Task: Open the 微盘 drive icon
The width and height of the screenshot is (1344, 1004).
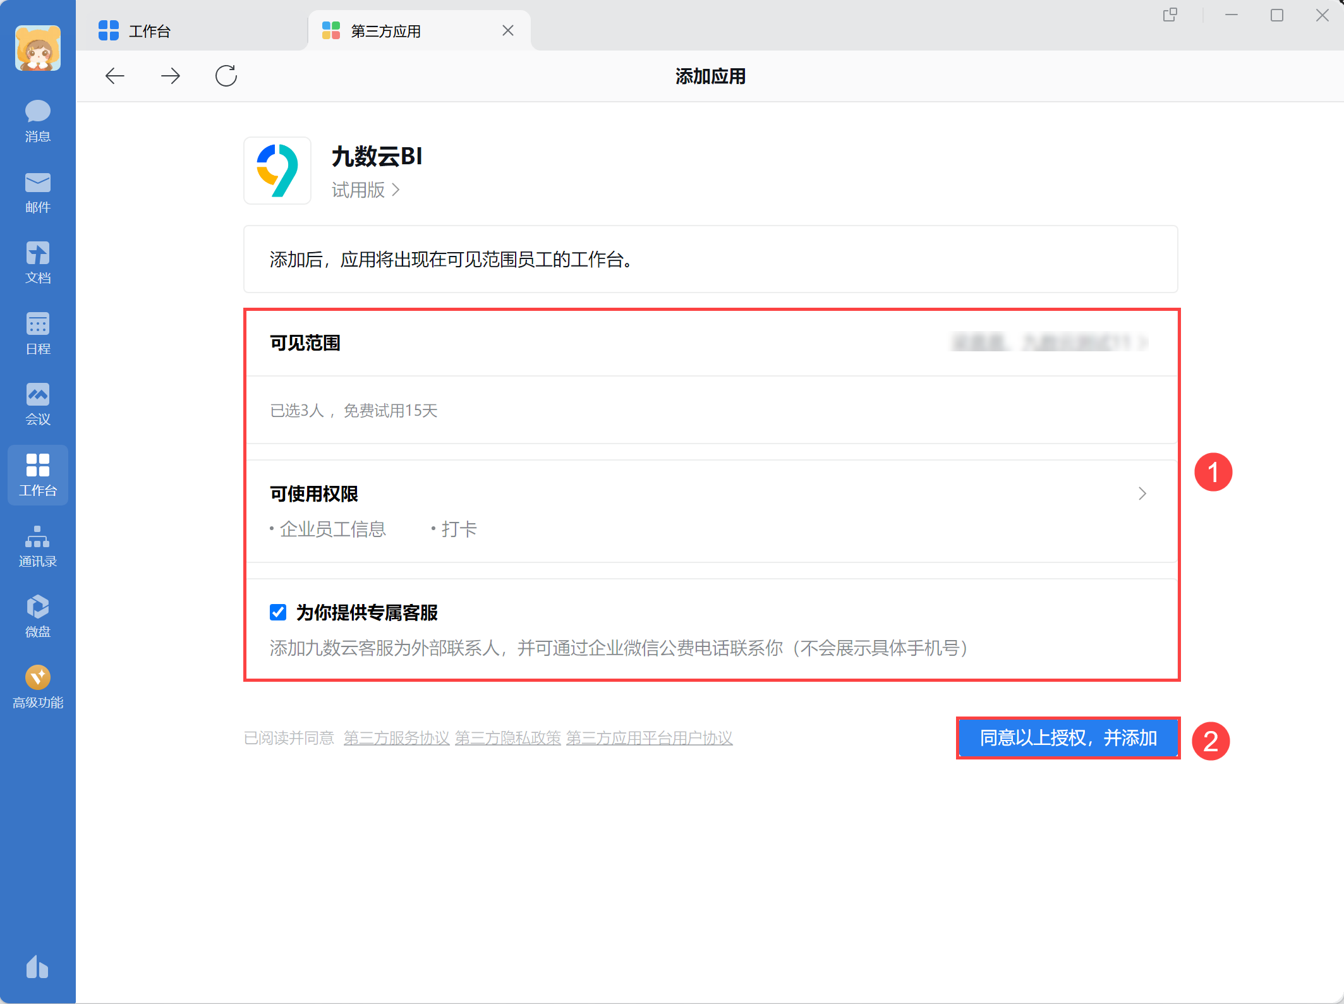Action: (x=37, y=616)
